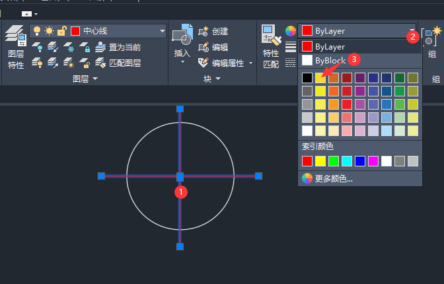Viewport: 444px width, 284px height.
Task: Choose cyan in the 索引颜色 row
Action: [x=347, y=161]
